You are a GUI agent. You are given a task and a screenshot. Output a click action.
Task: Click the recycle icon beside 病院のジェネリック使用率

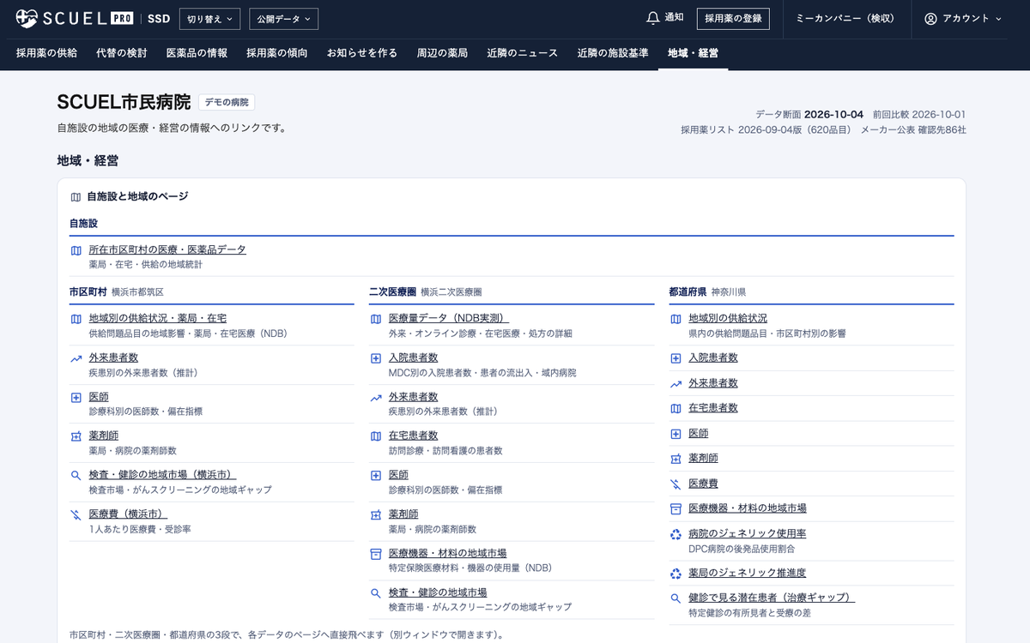(x=676, y=534)
